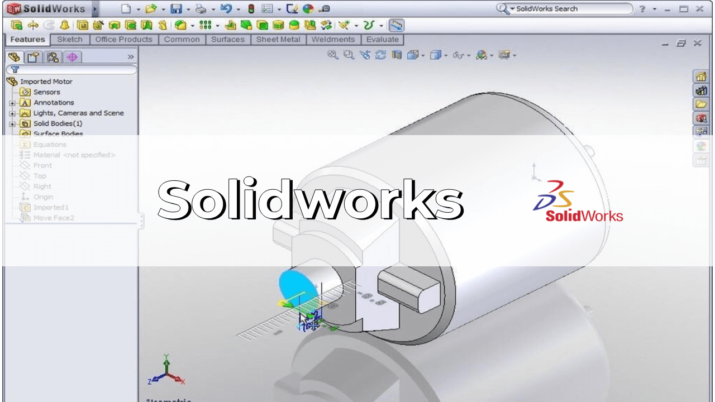Open the Design Library icon in task pane

[700, 90]
